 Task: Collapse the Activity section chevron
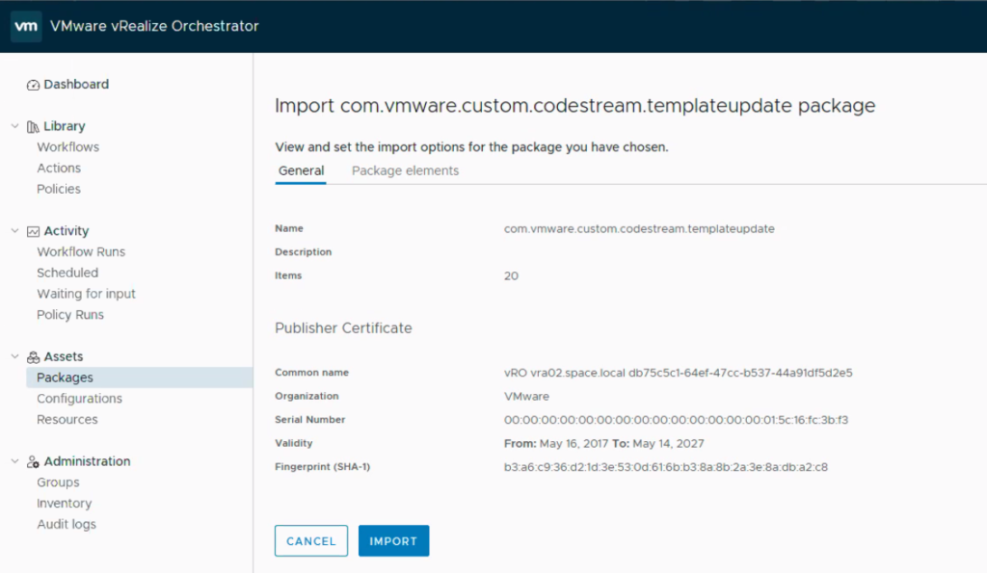pos(15,231)
